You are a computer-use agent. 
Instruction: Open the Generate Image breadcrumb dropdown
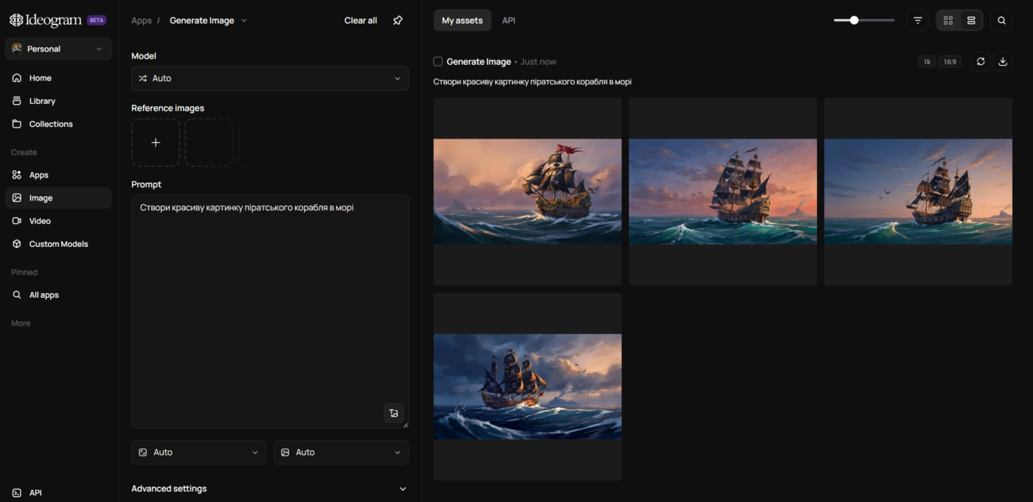point(208,21)
